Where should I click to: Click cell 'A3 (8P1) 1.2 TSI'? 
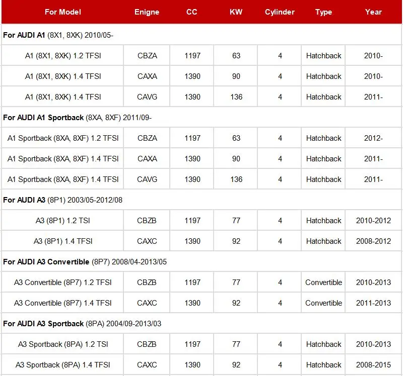(62, 221)
